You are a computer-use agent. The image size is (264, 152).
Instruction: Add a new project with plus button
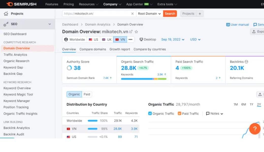click(x=200, y=14)
